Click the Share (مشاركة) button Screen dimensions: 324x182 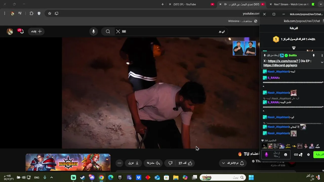153,163
